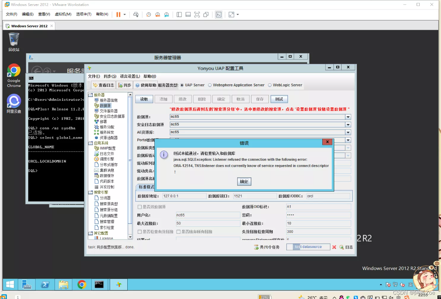Open the 阿里云盘 desktop shortcut
Screen dimensions: 441x299
(x=14, y=104)
